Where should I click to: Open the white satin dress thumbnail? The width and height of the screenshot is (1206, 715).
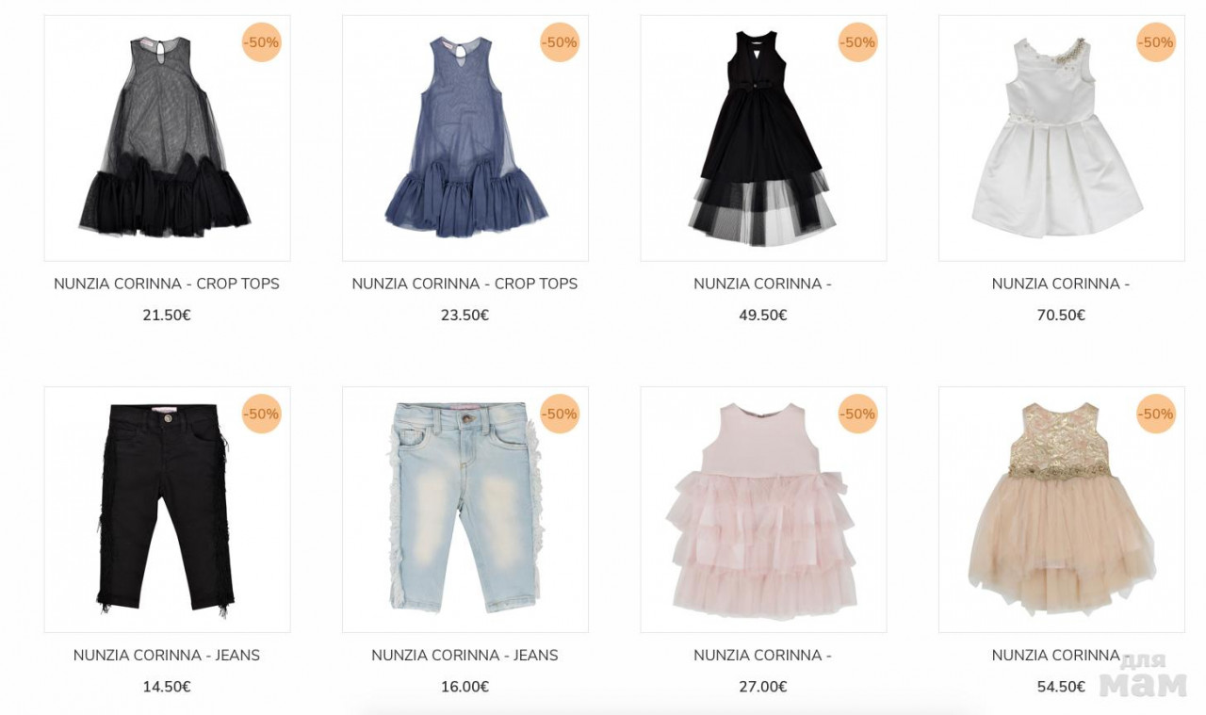coord(1062,138)
